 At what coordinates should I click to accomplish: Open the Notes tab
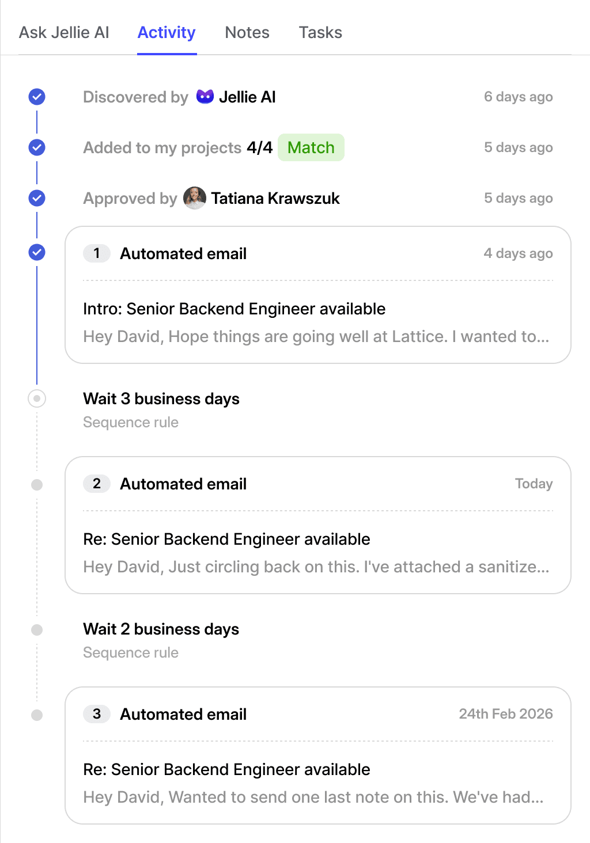coord(247,33)
